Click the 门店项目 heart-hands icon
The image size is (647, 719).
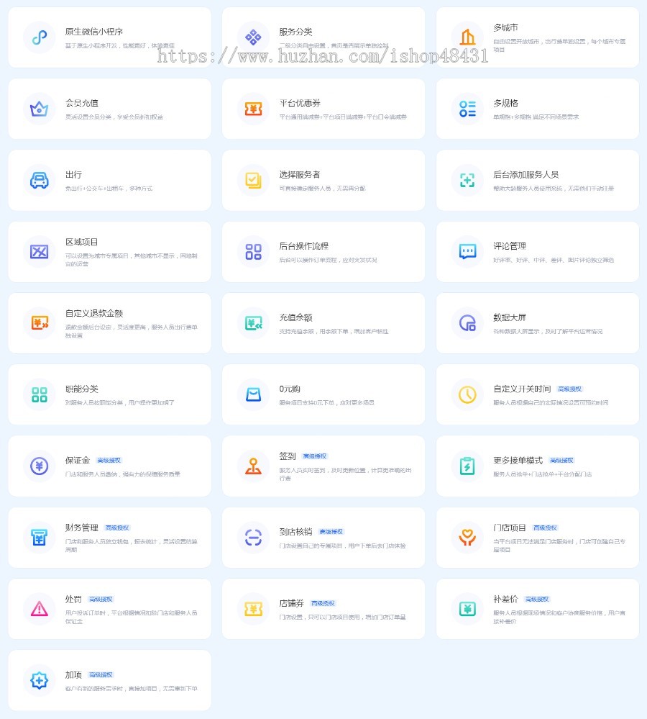coord(467,537)
